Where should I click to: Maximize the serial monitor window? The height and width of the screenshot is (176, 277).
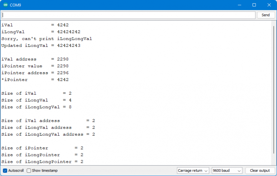254,5
